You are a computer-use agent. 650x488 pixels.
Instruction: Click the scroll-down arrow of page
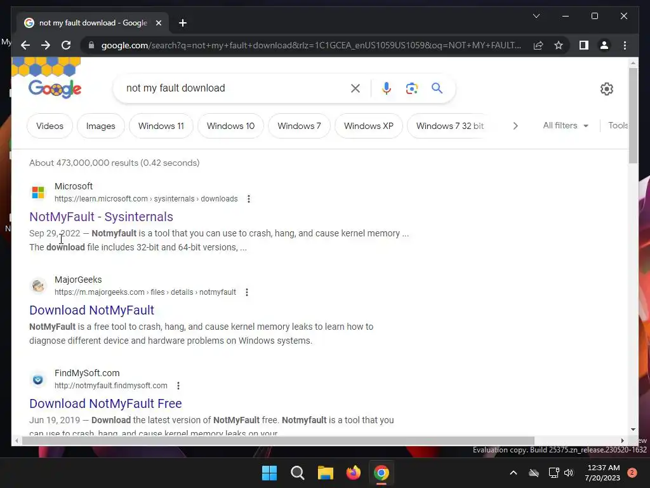633,430
